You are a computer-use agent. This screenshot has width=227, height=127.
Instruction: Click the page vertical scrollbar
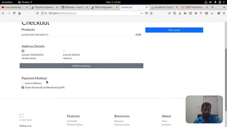(x=226, y=80)
